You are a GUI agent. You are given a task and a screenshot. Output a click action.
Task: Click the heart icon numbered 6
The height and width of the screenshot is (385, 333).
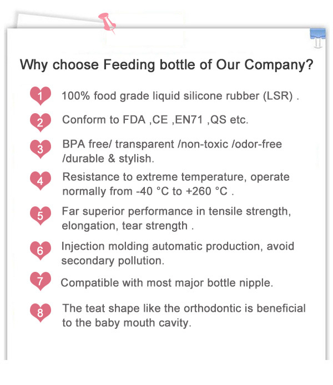(41, 250)
